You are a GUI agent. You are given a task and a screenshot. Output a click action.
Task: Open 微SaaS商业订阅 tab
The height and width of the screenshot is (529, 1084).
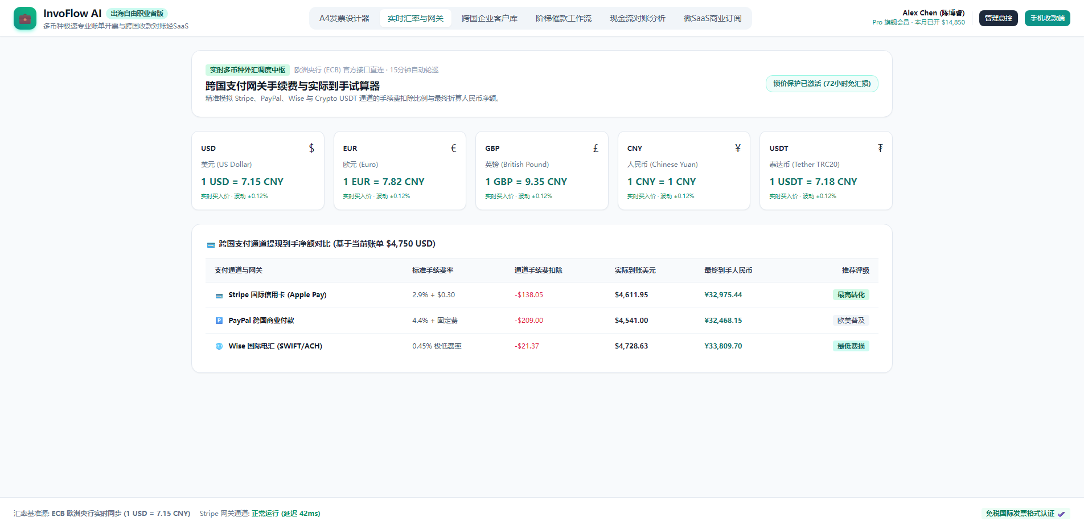[713, 18]
